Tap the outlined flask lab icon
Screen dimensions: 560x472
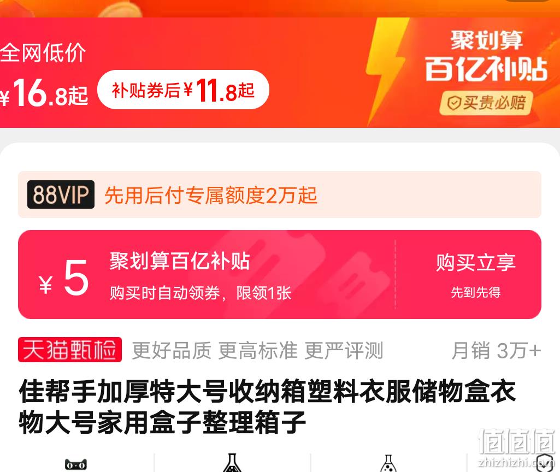click(x=388, y=463)
